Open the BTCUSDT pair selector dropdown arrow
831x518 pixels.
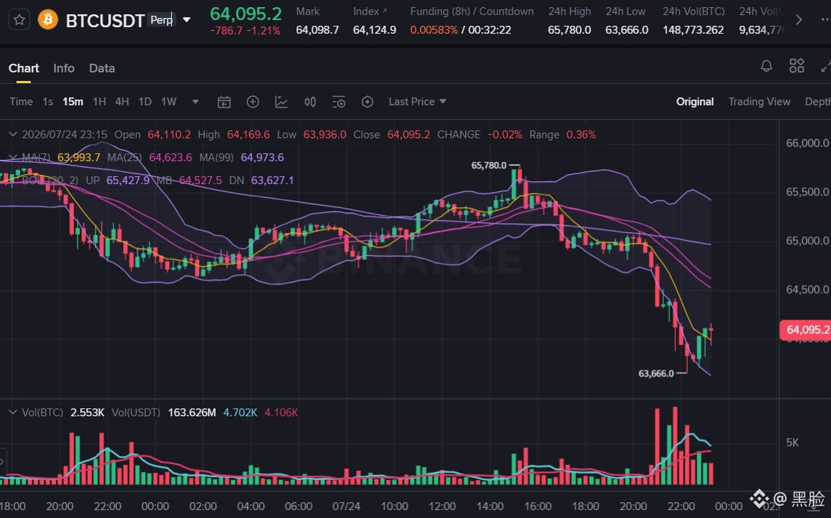point(186,20)
